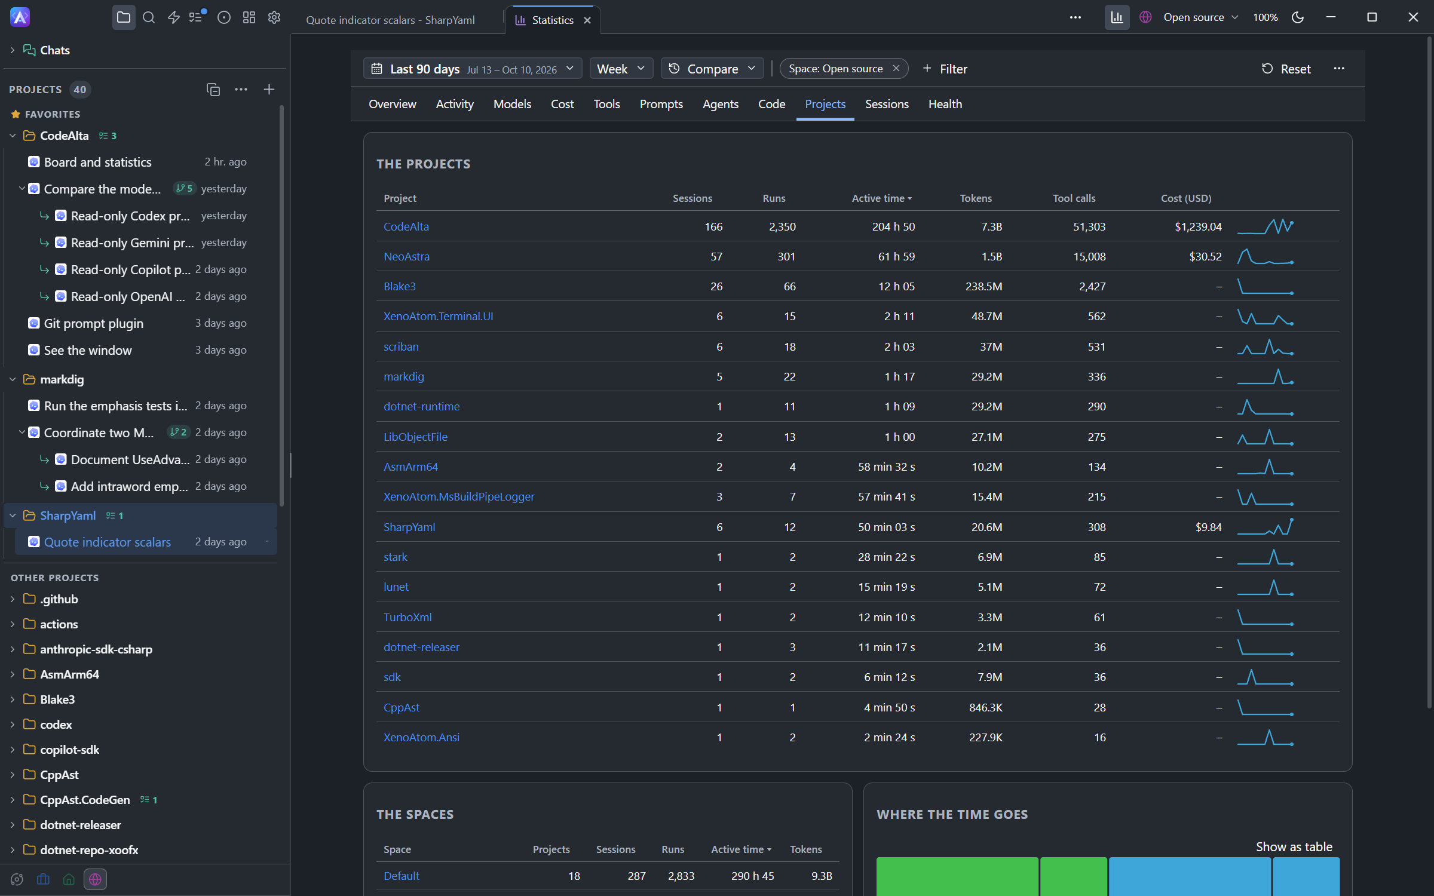Sort by the Active time column header
Viewport: 1434px width, 896px height.
[881, 198]
